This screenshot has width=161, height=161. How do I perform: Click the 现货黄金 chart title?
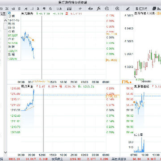(27, 86)
